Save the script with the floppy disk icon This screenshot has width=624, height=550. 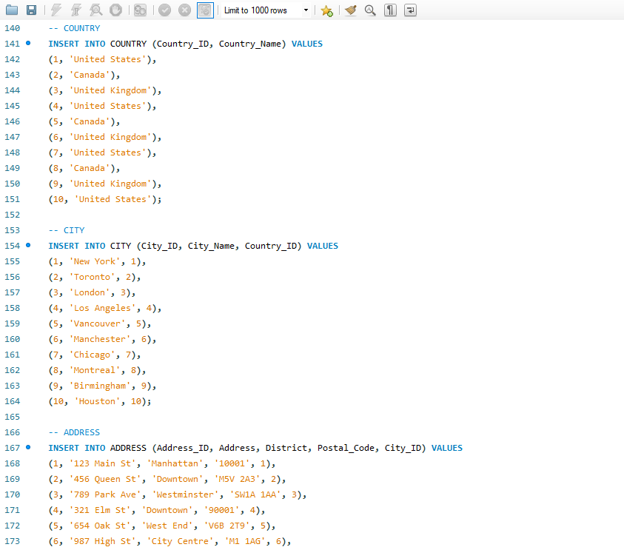coord(31,10)
